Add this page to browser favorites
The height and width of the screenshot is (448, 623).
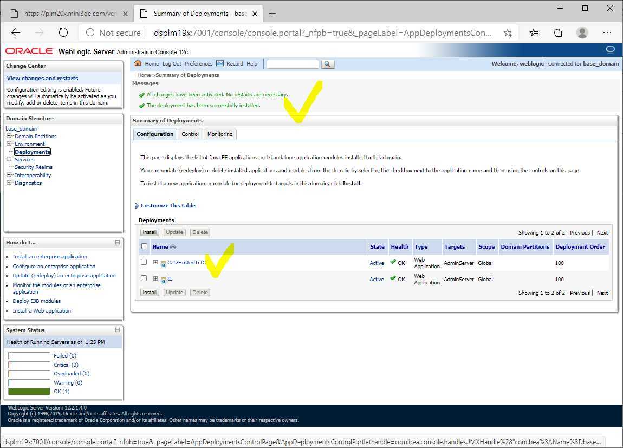(x=508, y=33)
